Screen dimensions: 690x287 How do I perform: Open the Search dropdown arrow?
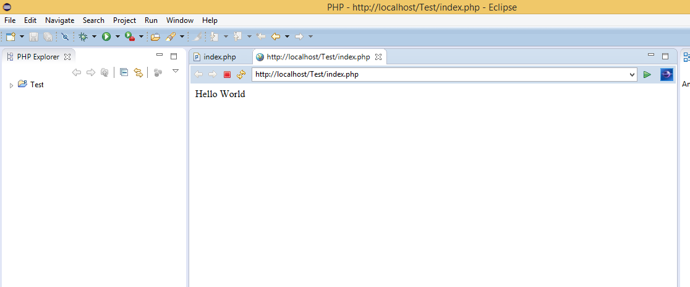point(182,37)
